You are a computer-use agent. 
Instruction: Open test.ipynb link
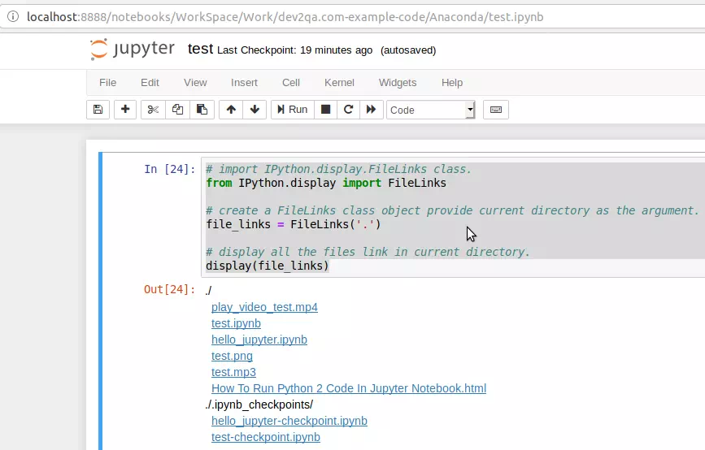tap(236, 323)
